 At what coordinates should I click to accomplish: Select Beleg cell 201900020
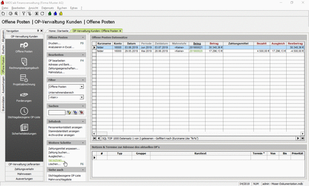(x=196, y=51)
